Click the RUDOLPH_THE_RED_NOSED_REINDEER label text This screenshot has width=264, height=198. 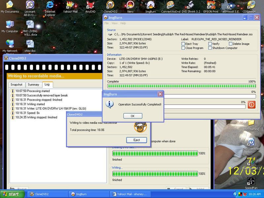216,39
